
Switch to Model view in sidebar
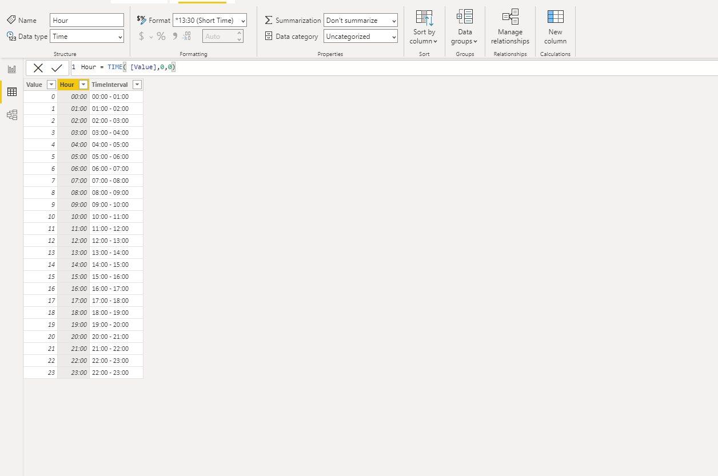[11, 115]
